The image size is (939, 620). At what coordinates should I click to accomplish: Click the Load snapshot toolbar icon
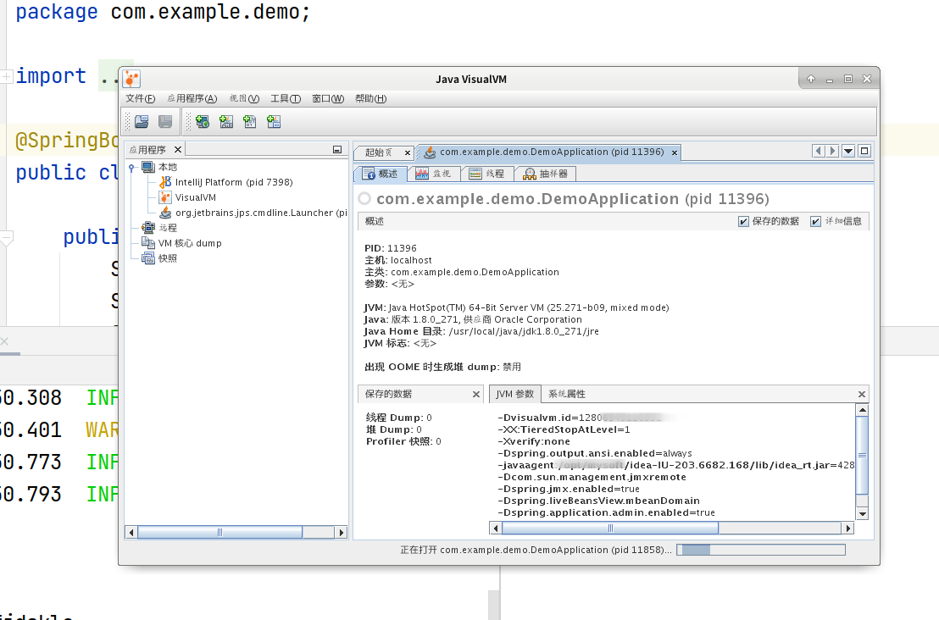[x=142, y=122]
